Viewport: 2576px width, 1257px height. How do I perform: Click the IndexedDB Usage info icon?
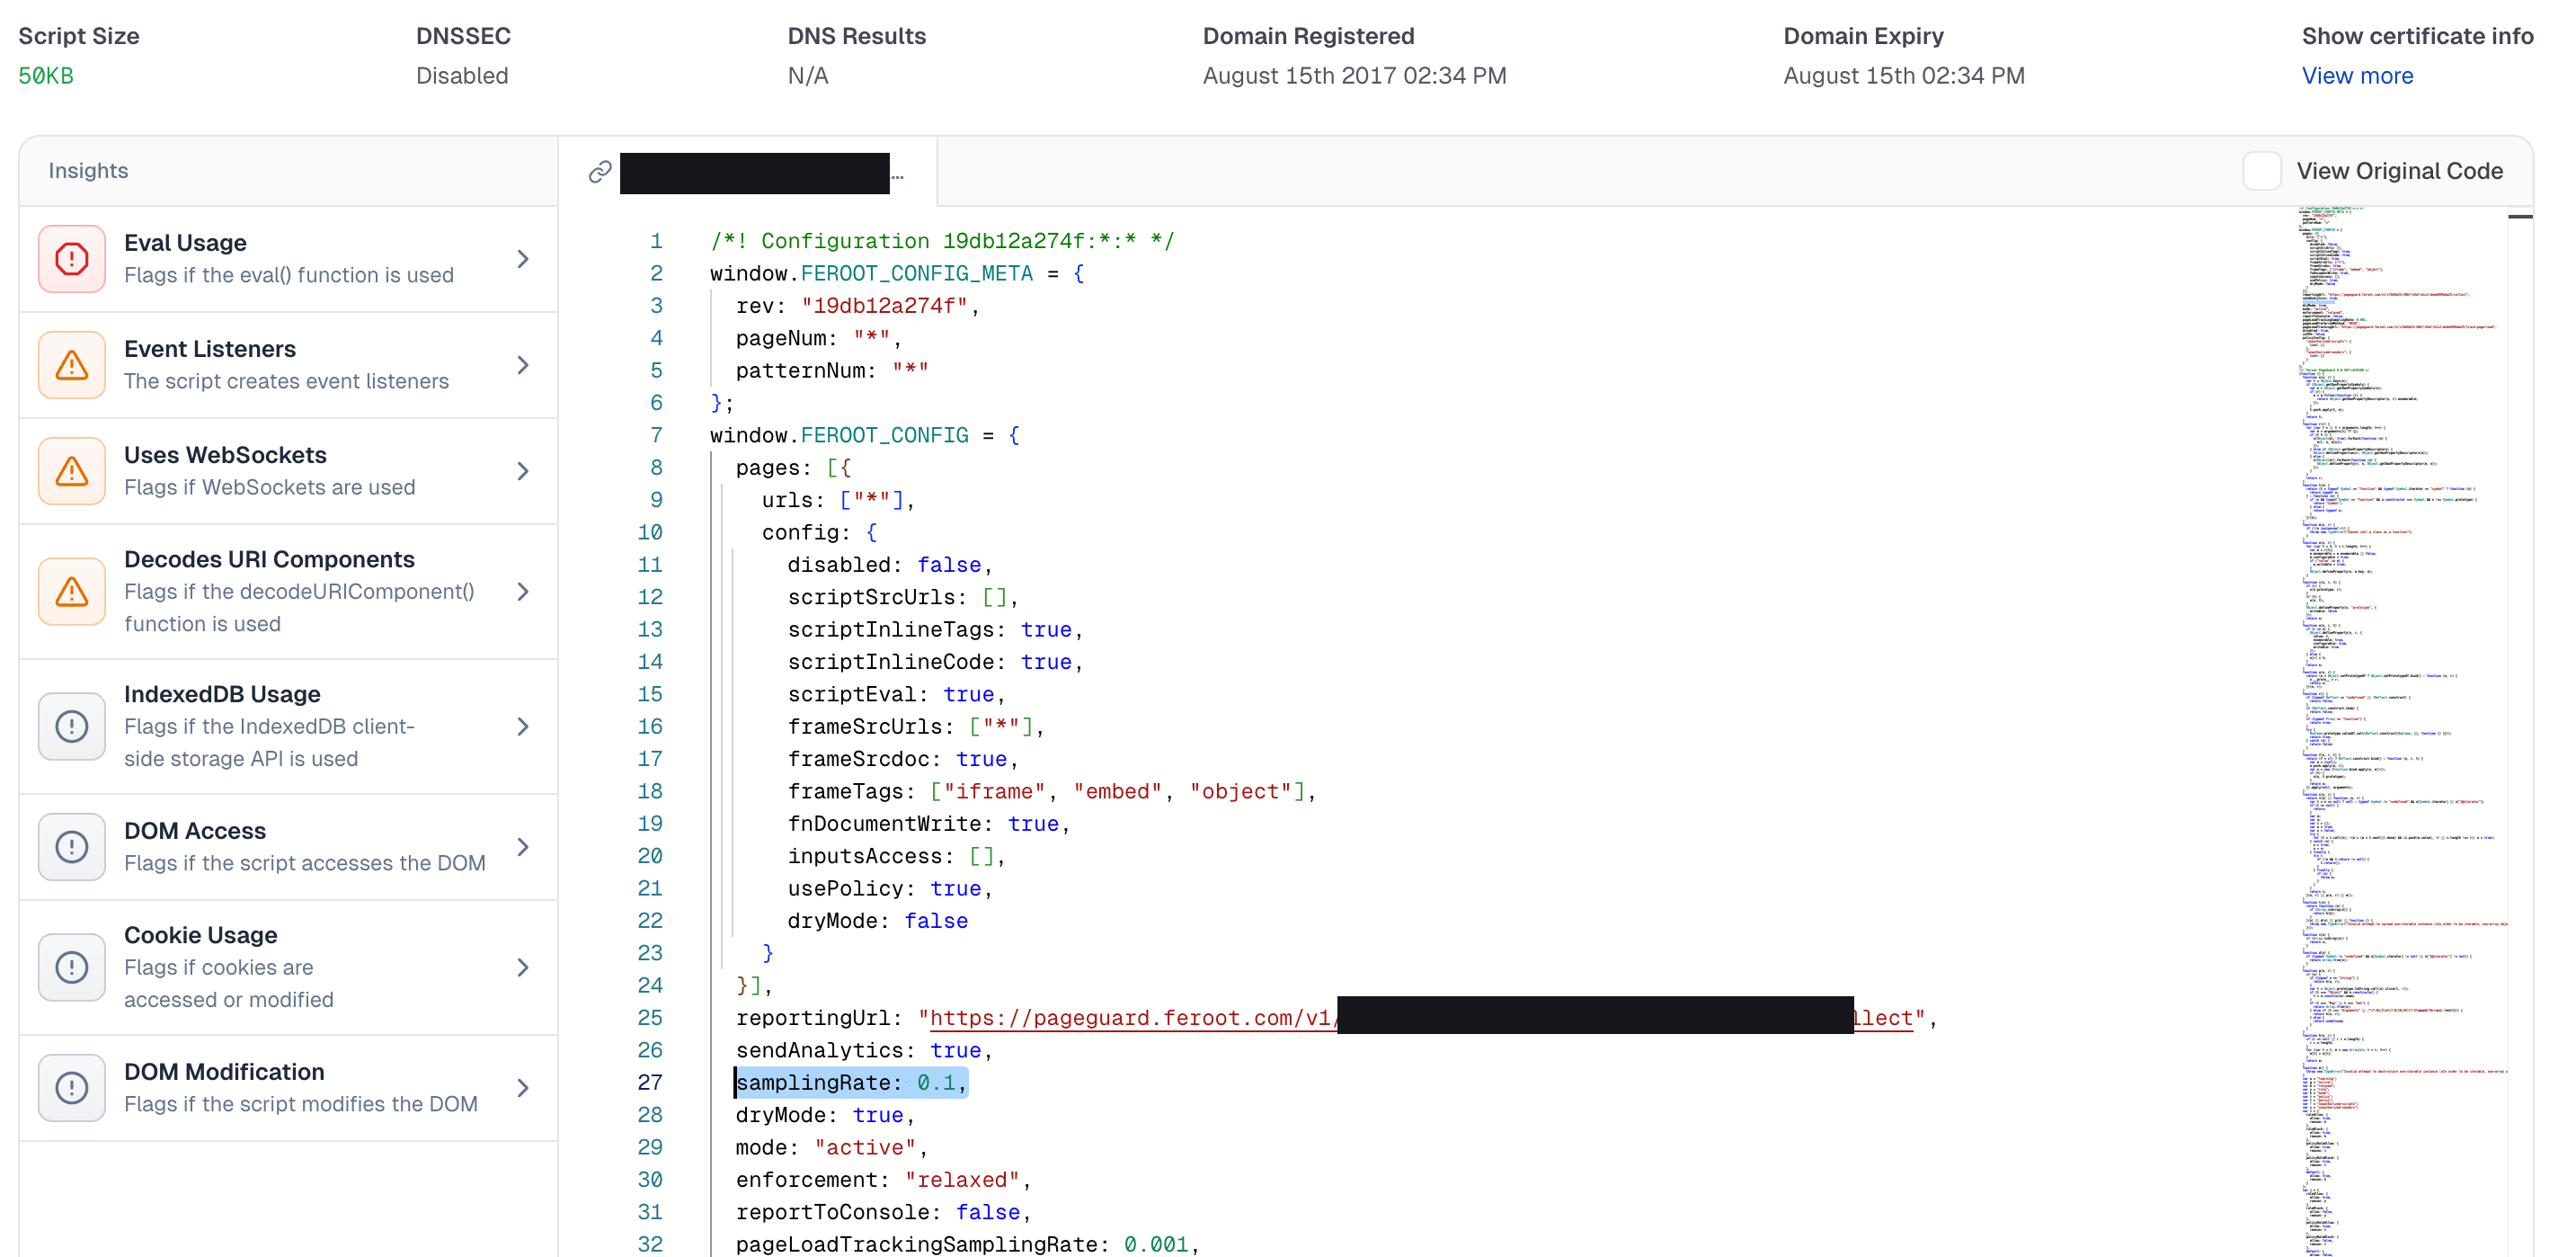(71, 726)
